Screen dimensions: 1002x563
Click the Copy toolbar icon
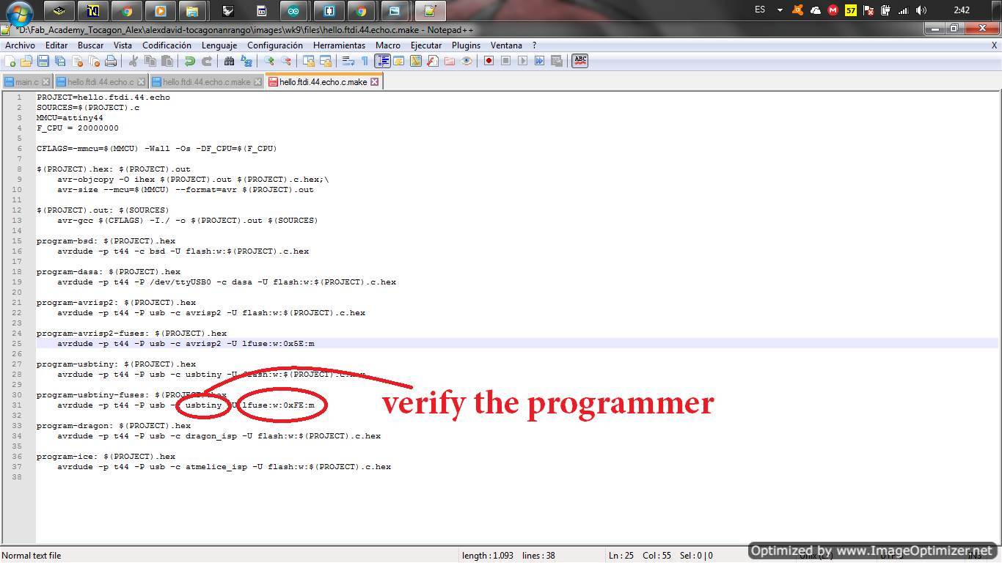[150, 61]
